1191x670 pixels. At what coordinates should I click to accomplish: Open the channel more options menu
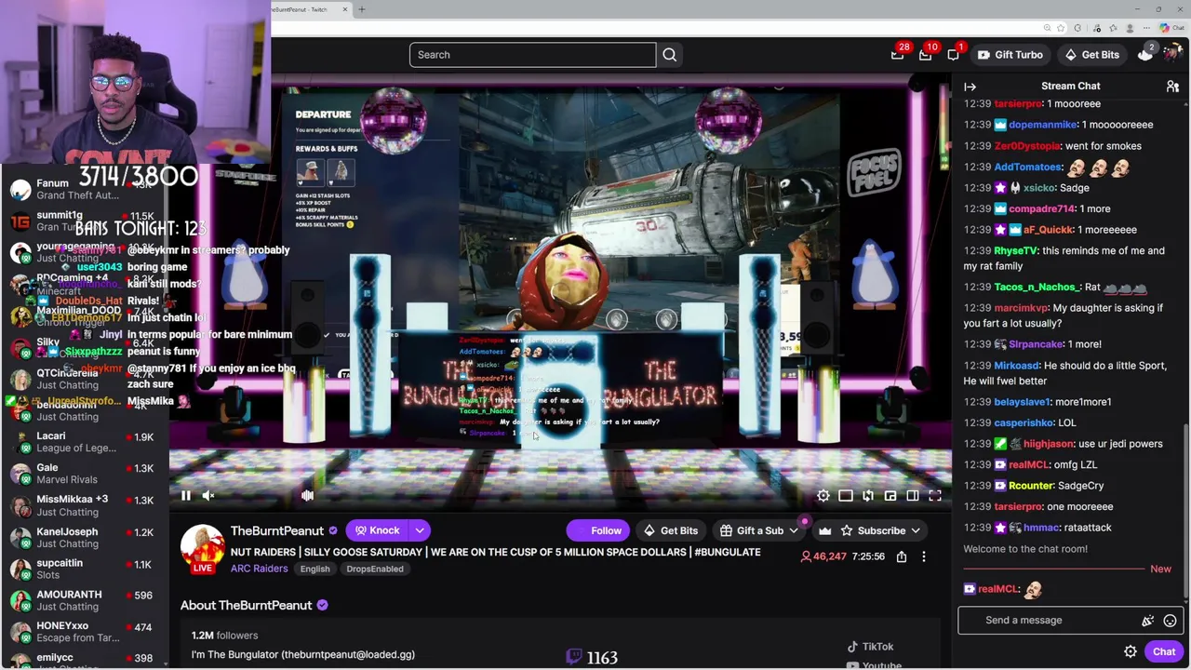coord(924,556)
